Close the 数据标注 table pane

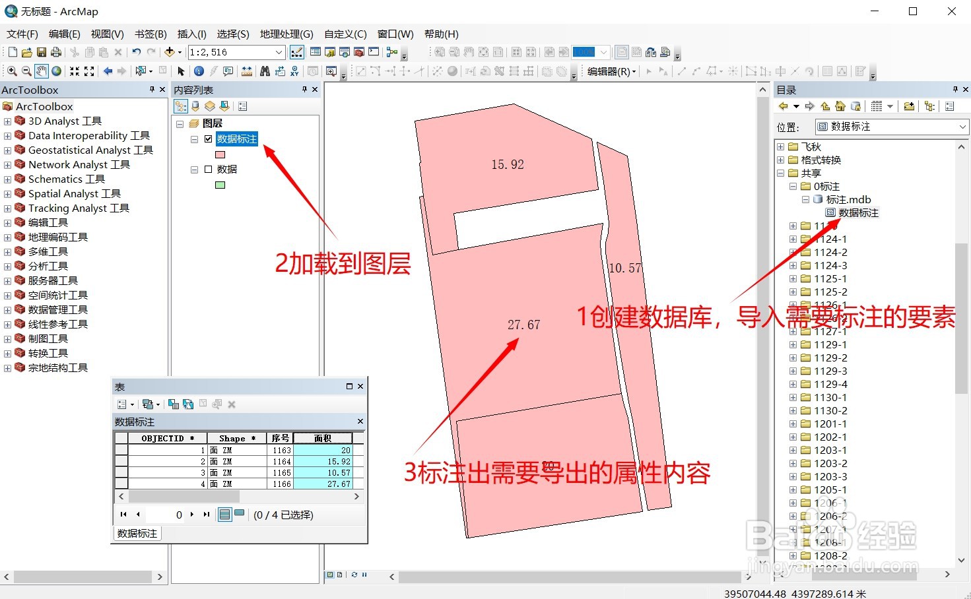pyautogui.click(x=360, y=421)
